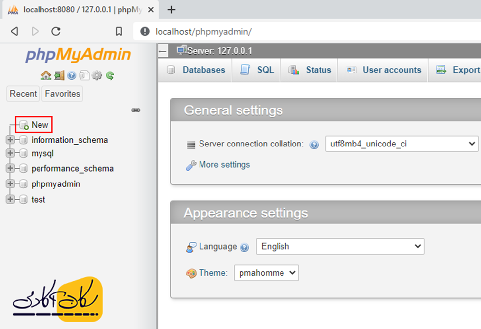Click the chain link icon in sidebar
The width and height of the screenshot is (481, 329).
point(136,110)
